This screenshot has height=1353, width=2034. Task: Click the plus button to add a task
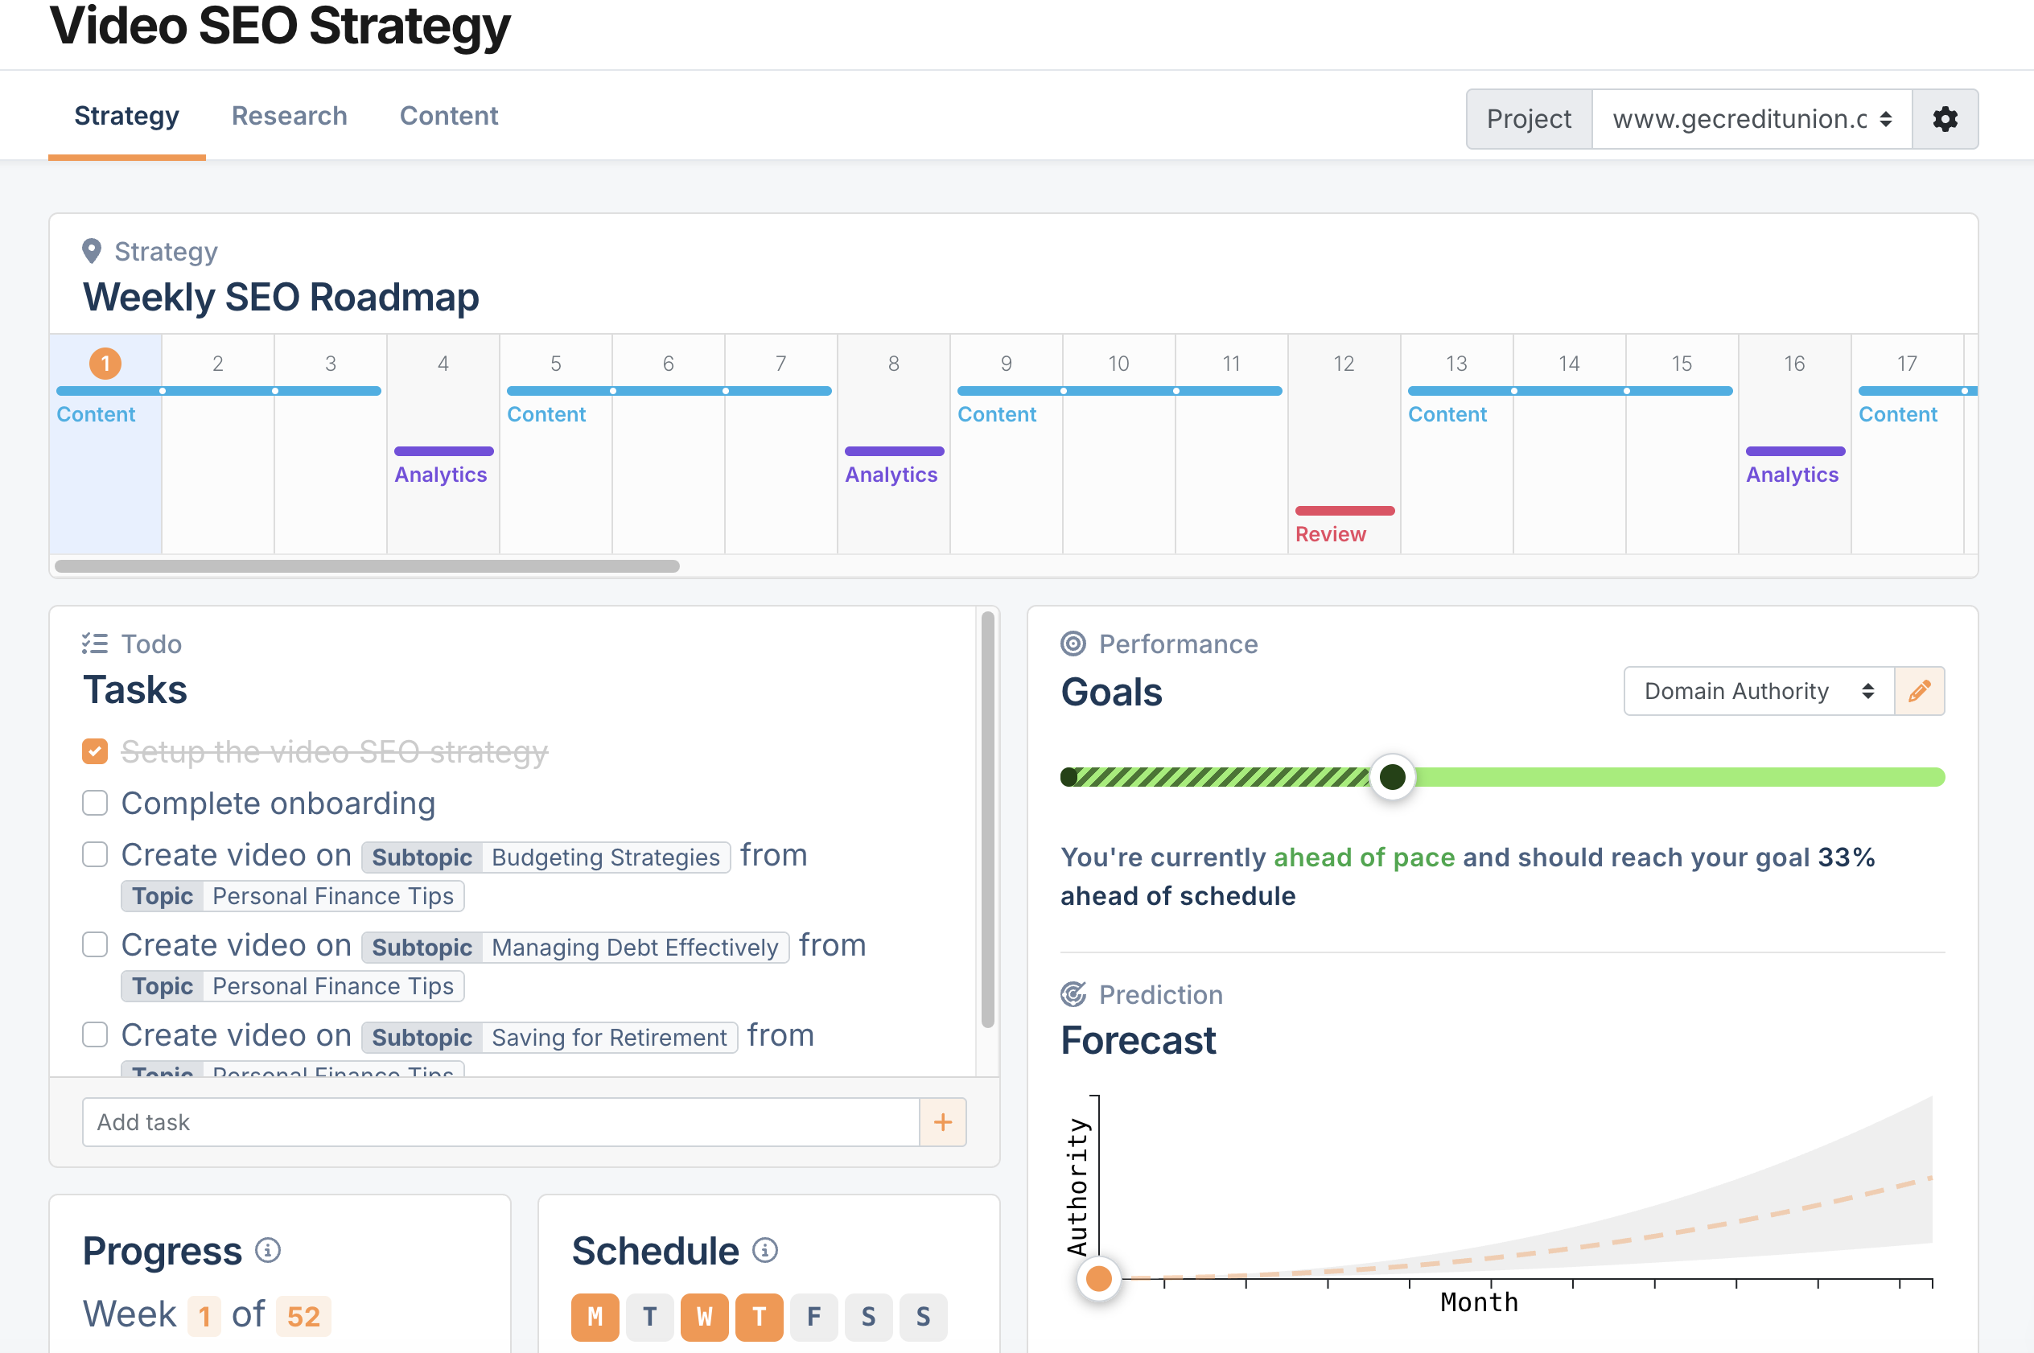942,1121
